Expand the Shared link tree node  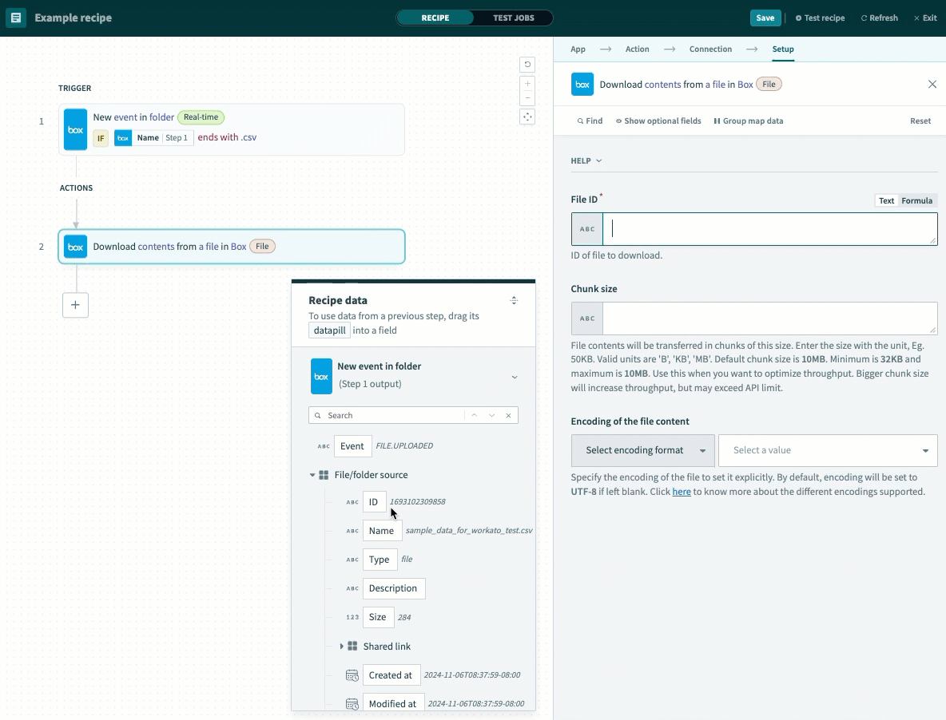(x=342, y=647)
